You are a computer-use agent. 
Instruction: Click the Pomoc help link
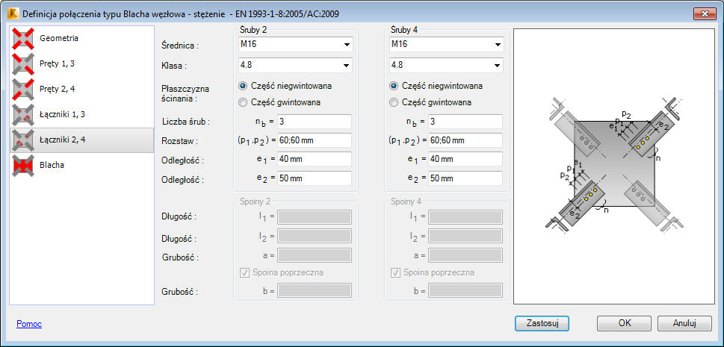29,324
